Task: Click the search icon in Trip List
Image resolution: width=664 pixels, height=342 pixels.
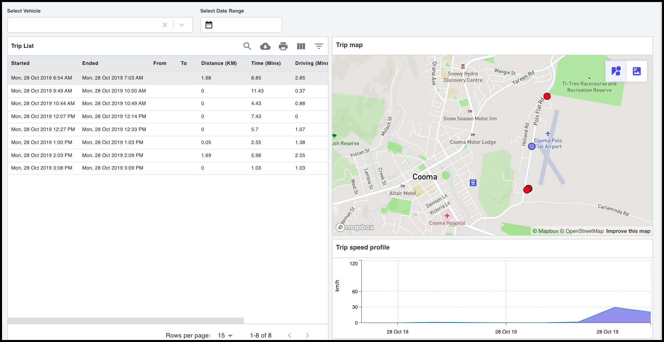Action: point(247,46)
